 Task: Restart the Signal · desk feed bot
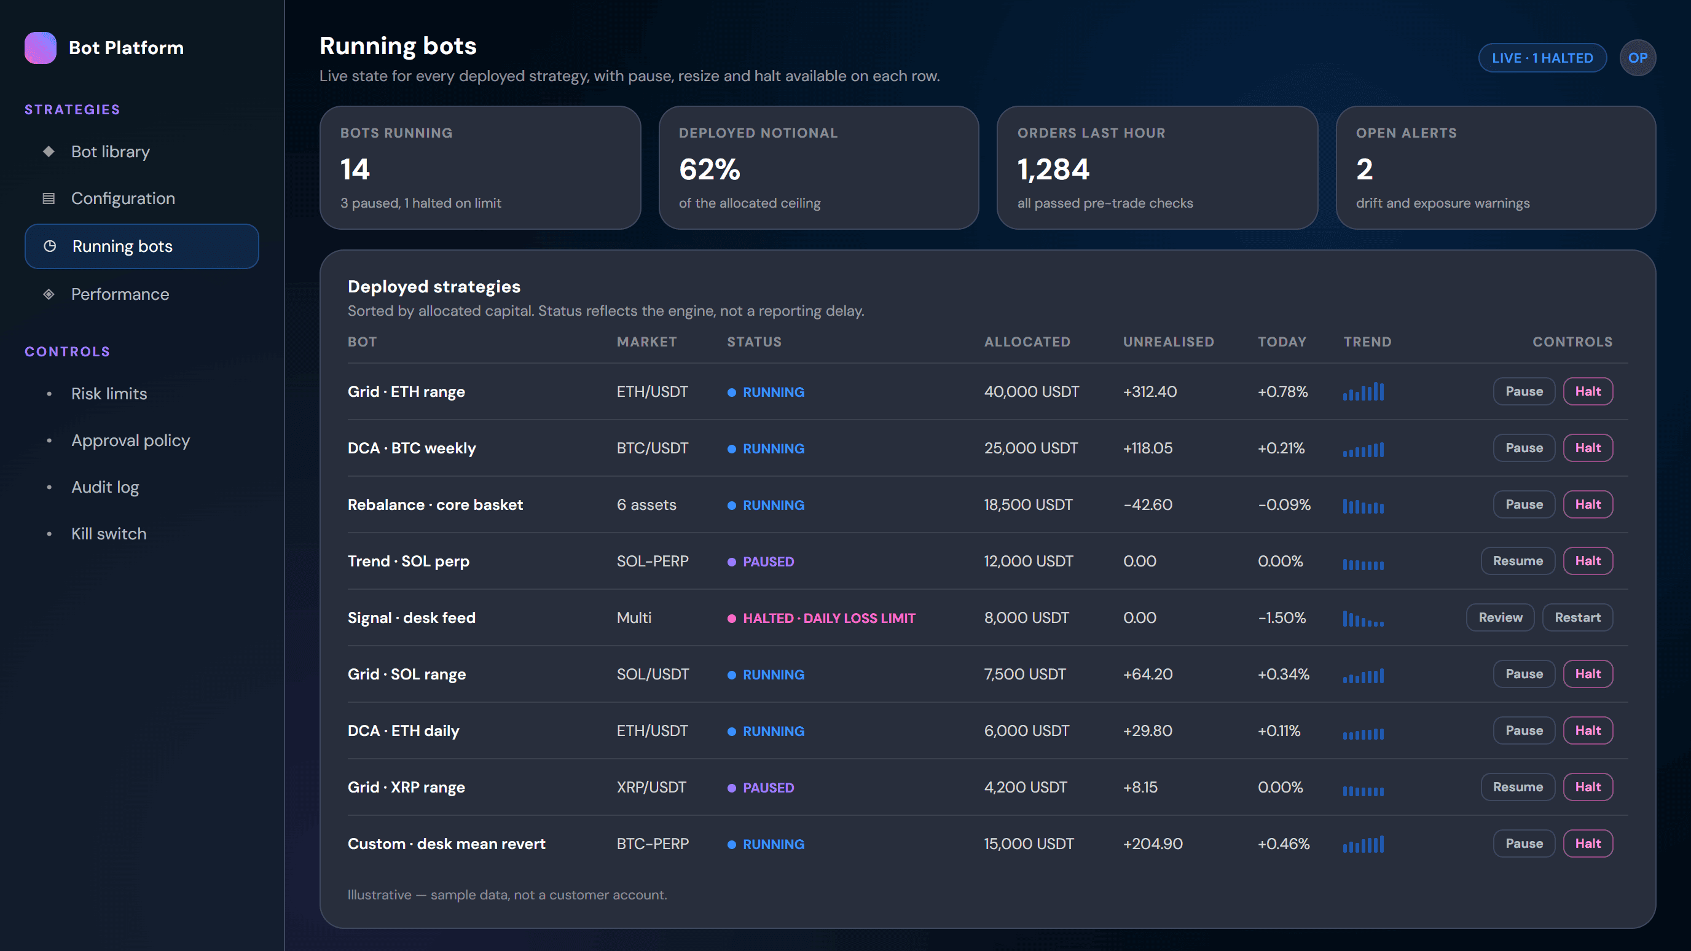tap(1577, 617)
